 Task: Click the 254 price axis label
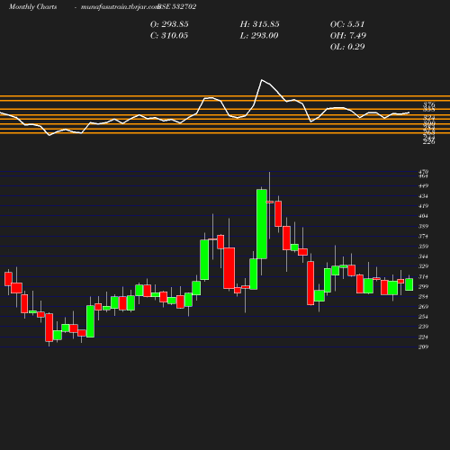point(423,317)
